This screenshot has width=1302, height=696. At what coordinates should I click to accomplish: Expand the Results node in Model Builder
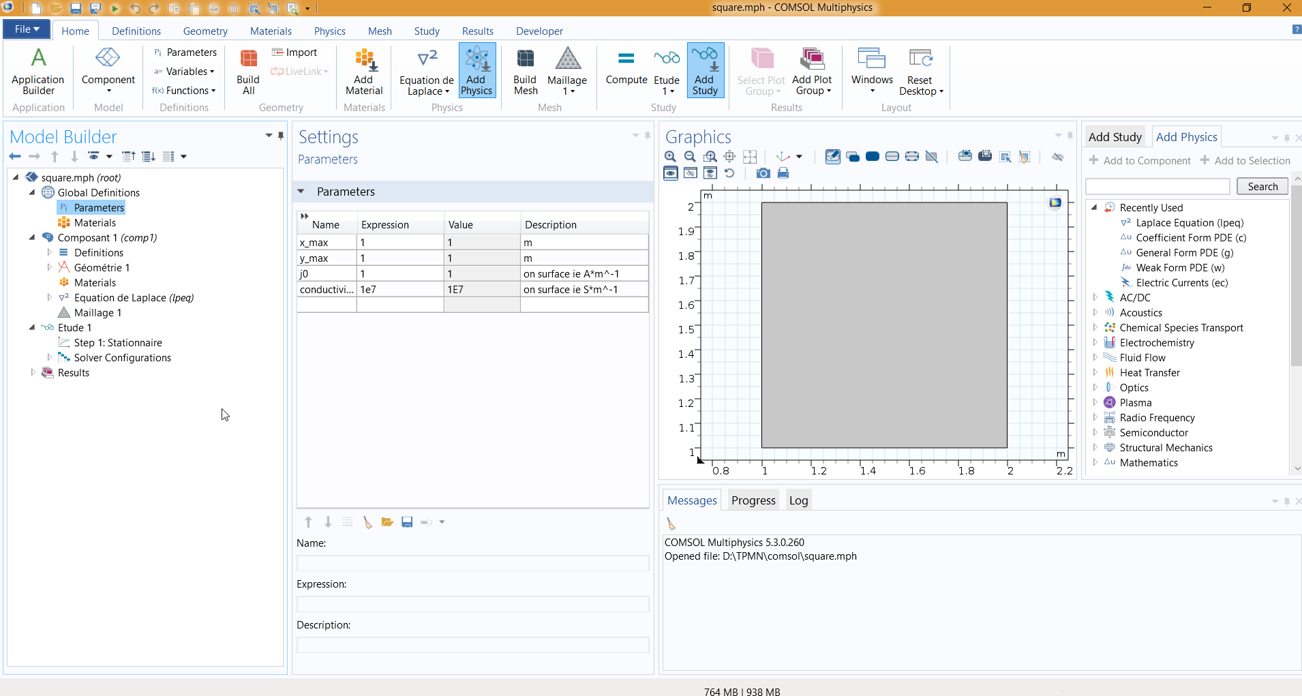click(x=33, y=373)
